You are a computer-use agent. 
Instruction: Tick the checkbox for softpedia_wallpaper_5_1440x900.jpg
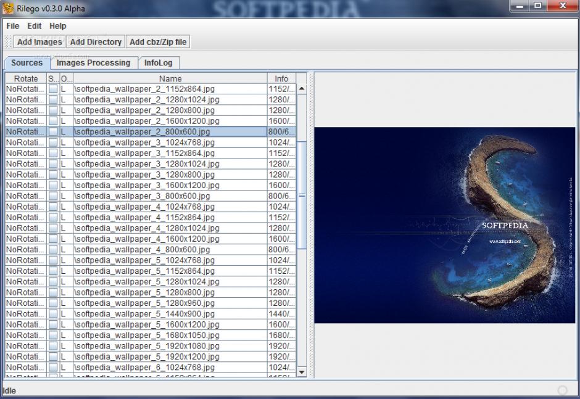click(53, 314)
